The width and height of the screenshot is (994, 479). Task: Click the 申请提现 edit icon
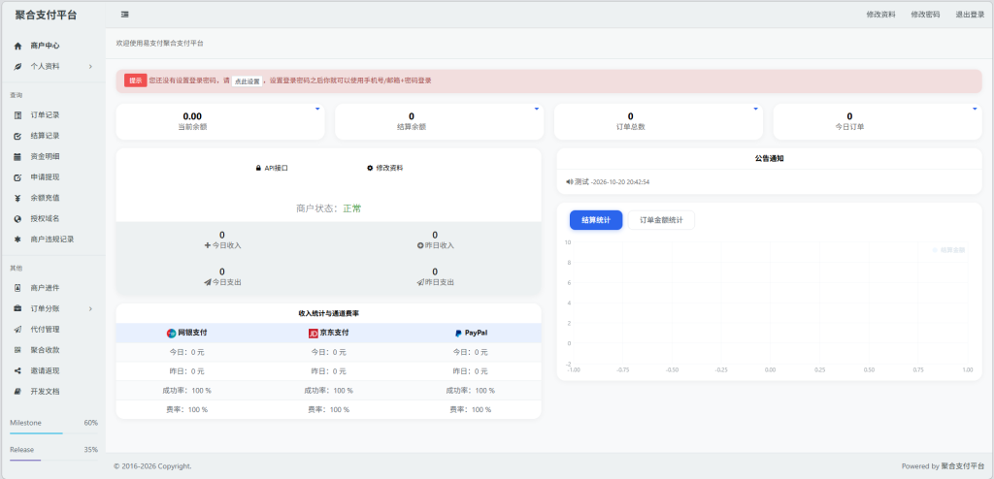pyautogui.click(x=17, y=177)
